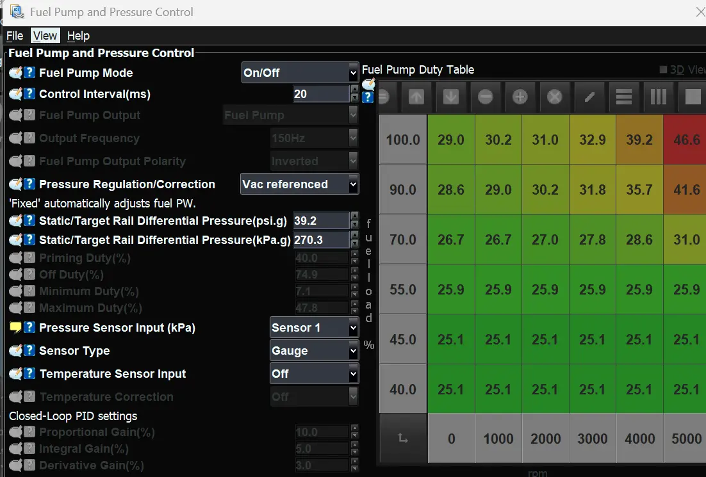Click the subtract minus icon in table toolbar
706x477 pixels.
[486, 97]
